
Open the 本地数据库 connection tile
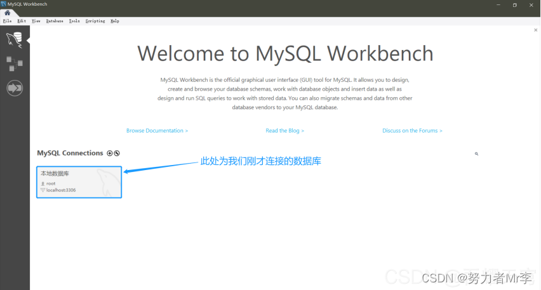coord(79,182)
